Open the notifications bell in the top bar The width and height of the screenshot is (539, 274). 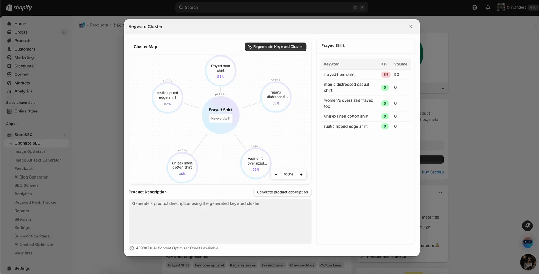(x=488, y=7)
